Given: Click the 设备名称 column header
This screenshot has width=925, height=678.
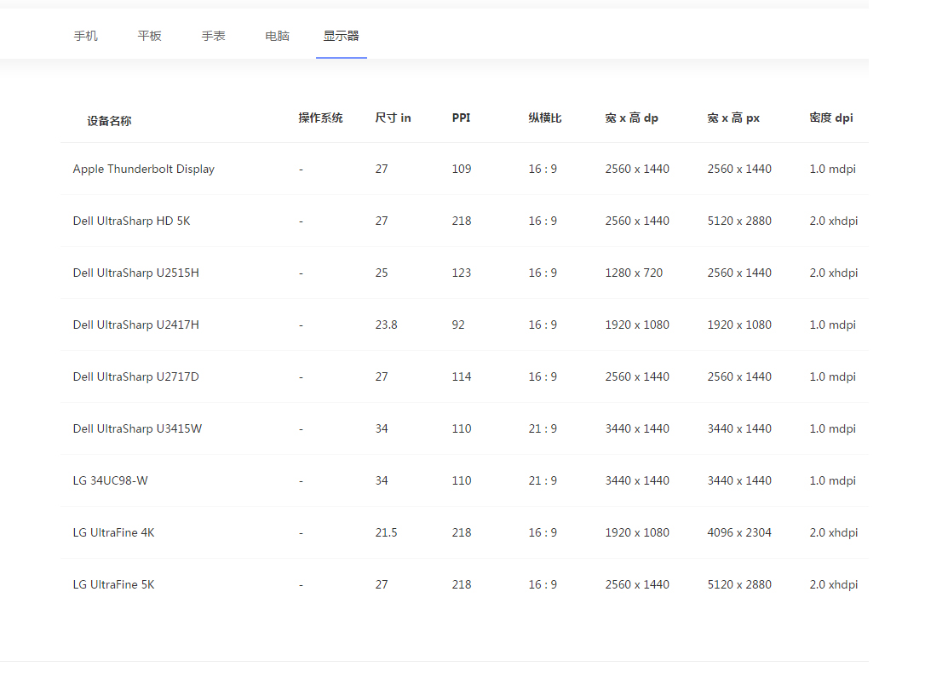Looking at the screenshot, I should pos(109,121).
